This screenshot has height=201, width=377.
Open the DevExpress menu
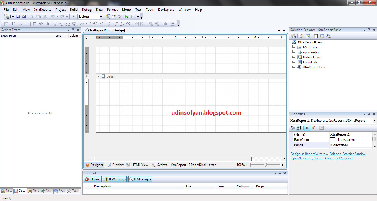click(166, 9)
